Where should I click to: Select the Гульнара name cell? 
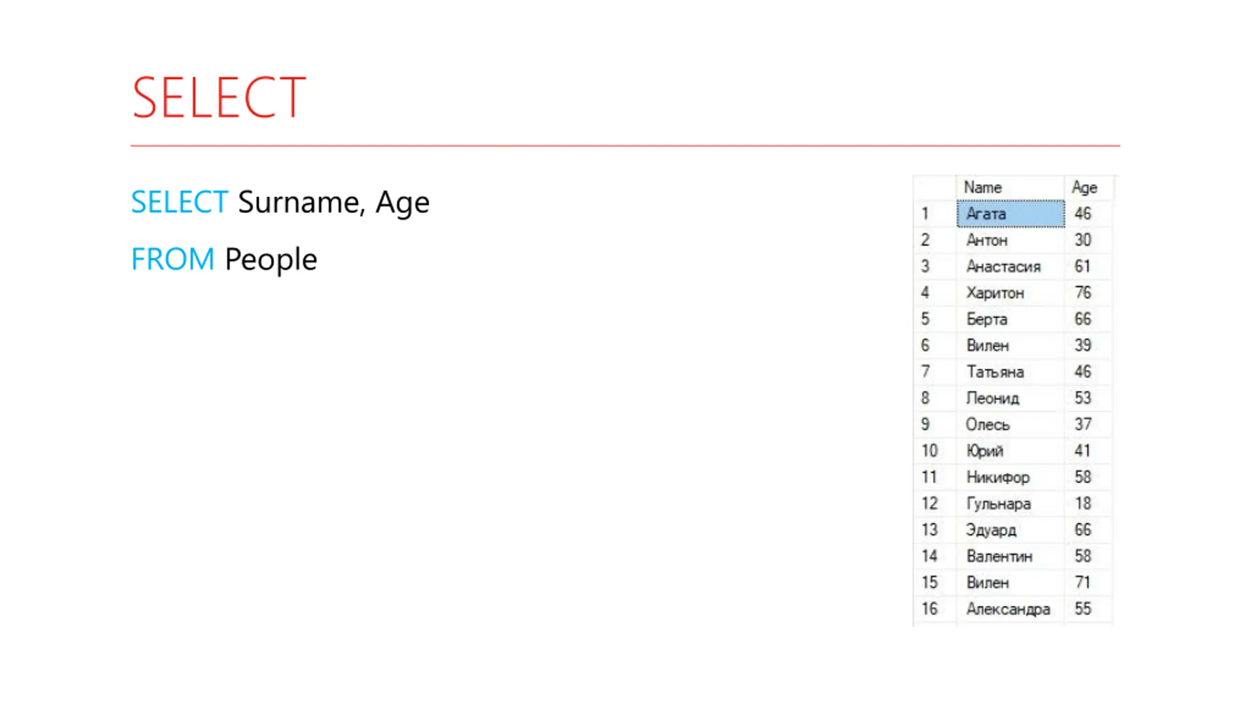[1011, 504]
